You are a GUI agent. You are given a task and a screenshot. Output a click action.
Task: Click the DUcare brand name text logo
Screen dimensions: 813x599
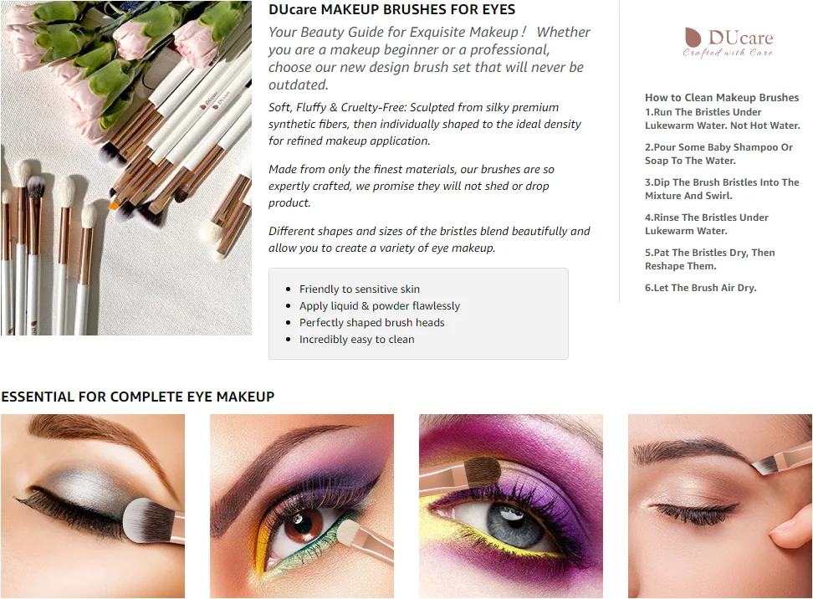740,38
